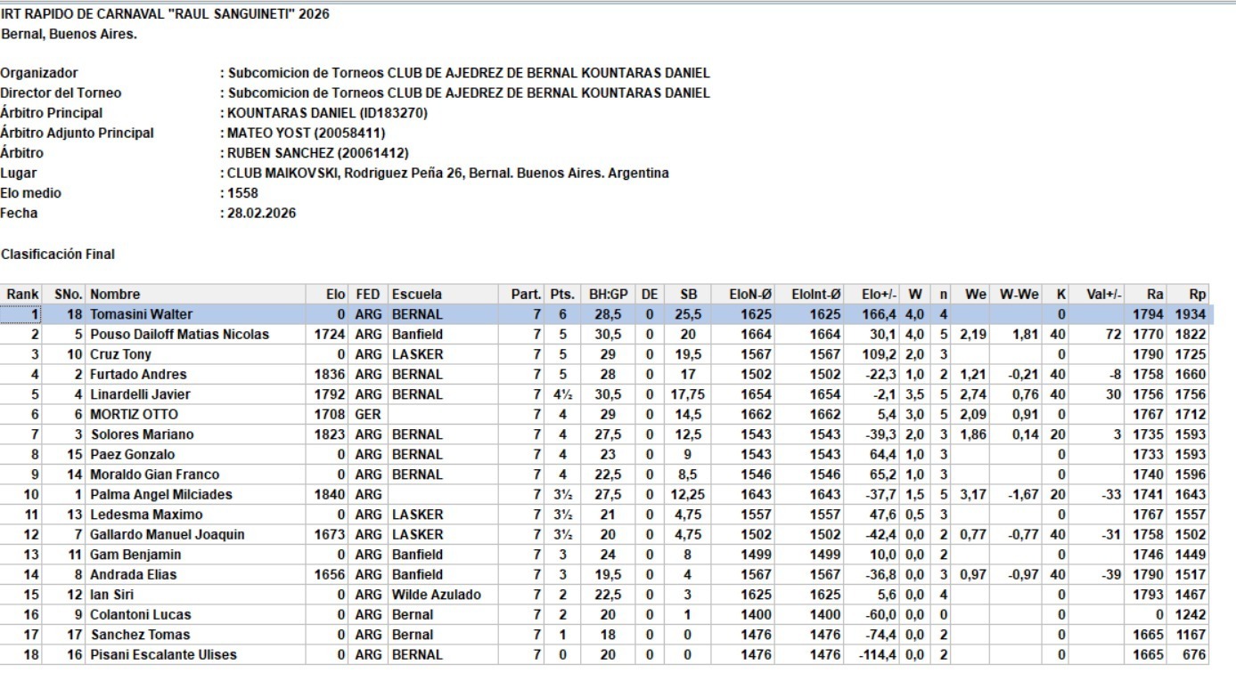The width and height of the screenshot is (1236, 697).
Task: Click the Rank column header
Action: 23,294
